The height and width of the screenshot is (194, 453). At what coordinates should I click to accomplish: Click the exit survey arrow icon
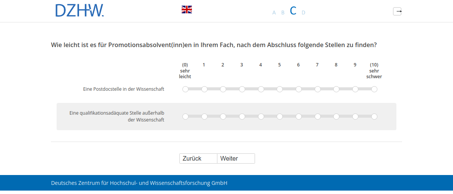(x=397, y=11)
